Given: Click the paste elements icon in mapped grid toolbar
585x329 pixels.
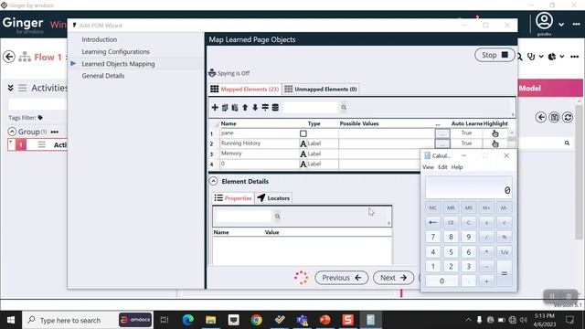Looking at the screenshot, I should pos(235,108).
